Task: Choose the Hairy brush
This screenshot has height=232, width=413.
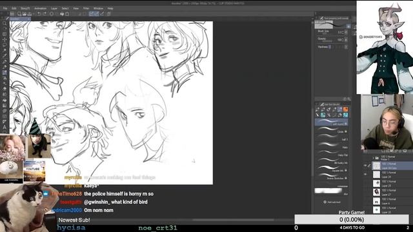Action: (x=331, y=146)
